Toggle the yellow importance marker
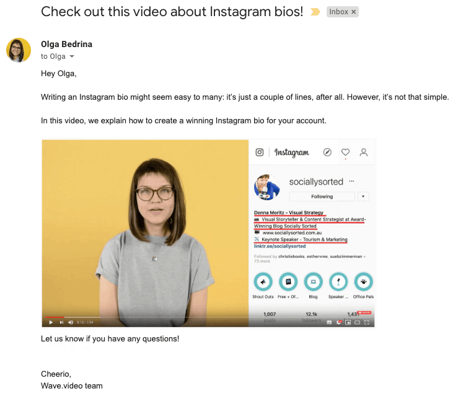This screenshot has width=453, height=404. (315, 12)
